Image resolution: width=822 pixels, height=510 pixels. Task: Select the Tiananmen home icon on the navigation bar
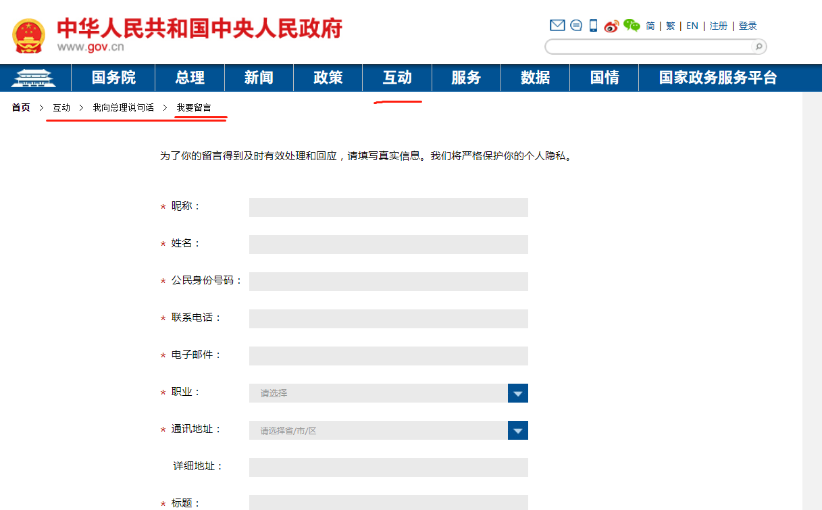(x=34, y=77)
